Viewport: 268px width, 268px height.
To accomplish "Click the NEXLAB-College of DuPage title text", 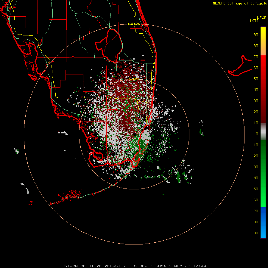I will [x=239, y=3].
